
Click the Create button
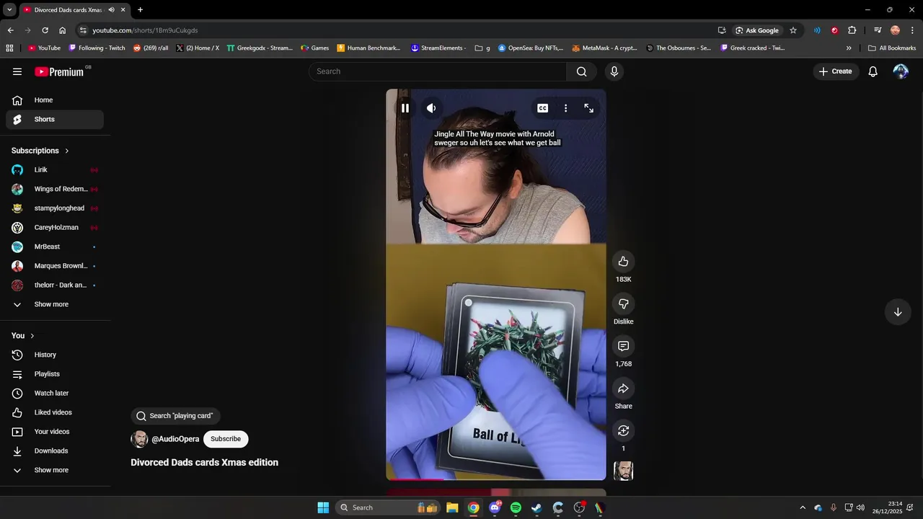click(x=836, y=71)
